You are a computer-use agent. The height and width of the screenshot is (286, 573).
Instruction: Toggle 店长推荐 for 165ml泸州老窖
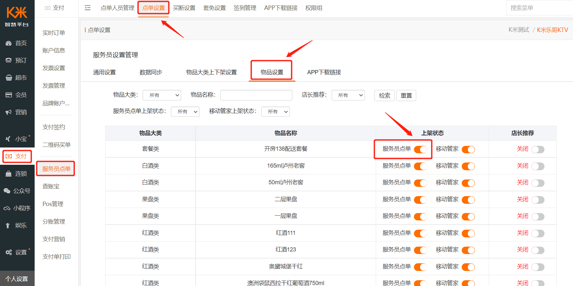[538, 166]
